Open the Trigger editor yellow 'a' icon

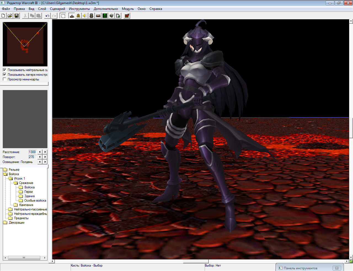[78, 16]
